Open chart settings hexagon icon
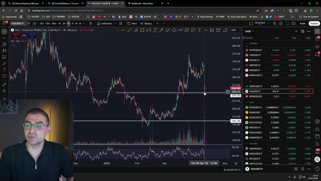 click(x=281, y=23)
